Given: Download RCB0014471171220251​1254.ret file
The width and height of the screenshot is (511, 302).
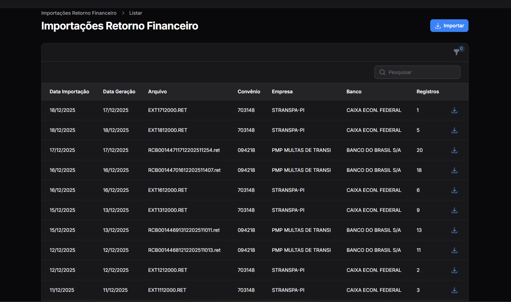Looking at the screenshot, I should (454, 150).
